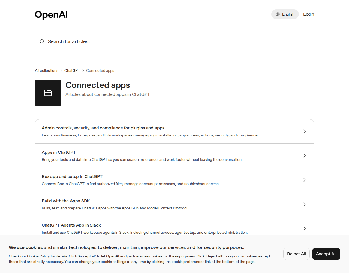This screenshot has width=349, height=273.
Task: Open Admin controls, security, and compliance article
Action: (174, 131)
